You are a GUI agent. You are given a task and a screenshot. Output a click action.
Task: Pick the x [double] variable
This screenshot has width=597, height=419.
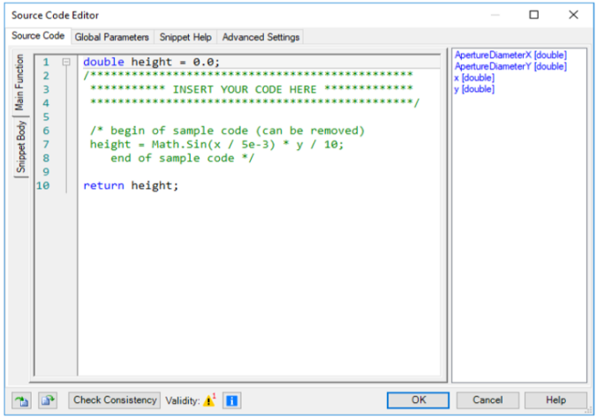point(474,78)
